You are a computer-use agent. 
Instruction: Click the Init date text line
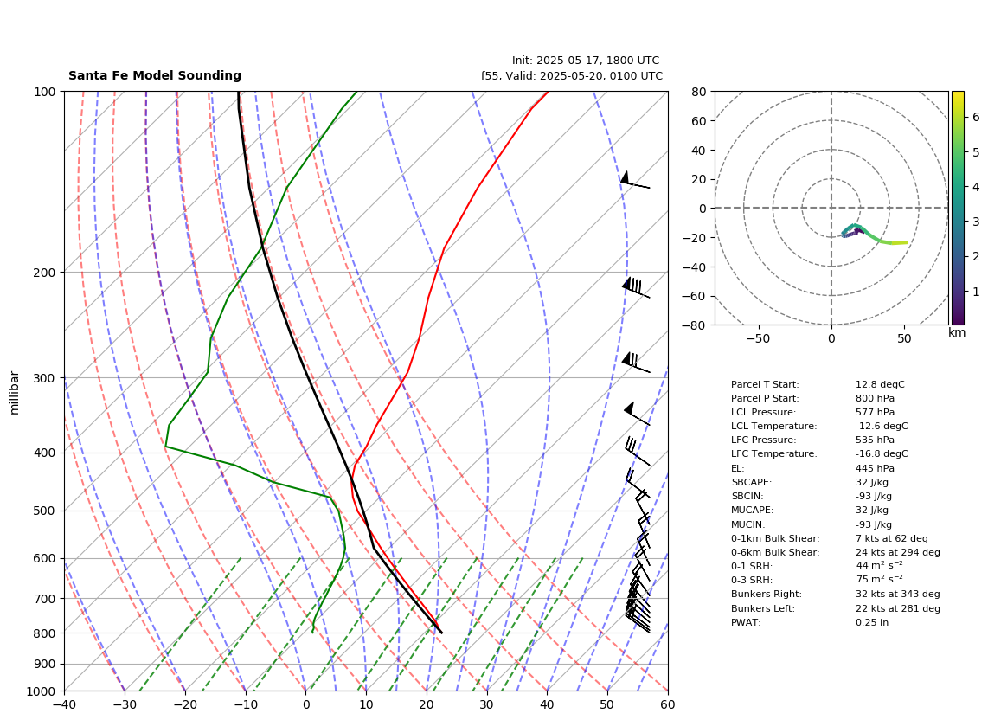point(586,61)
